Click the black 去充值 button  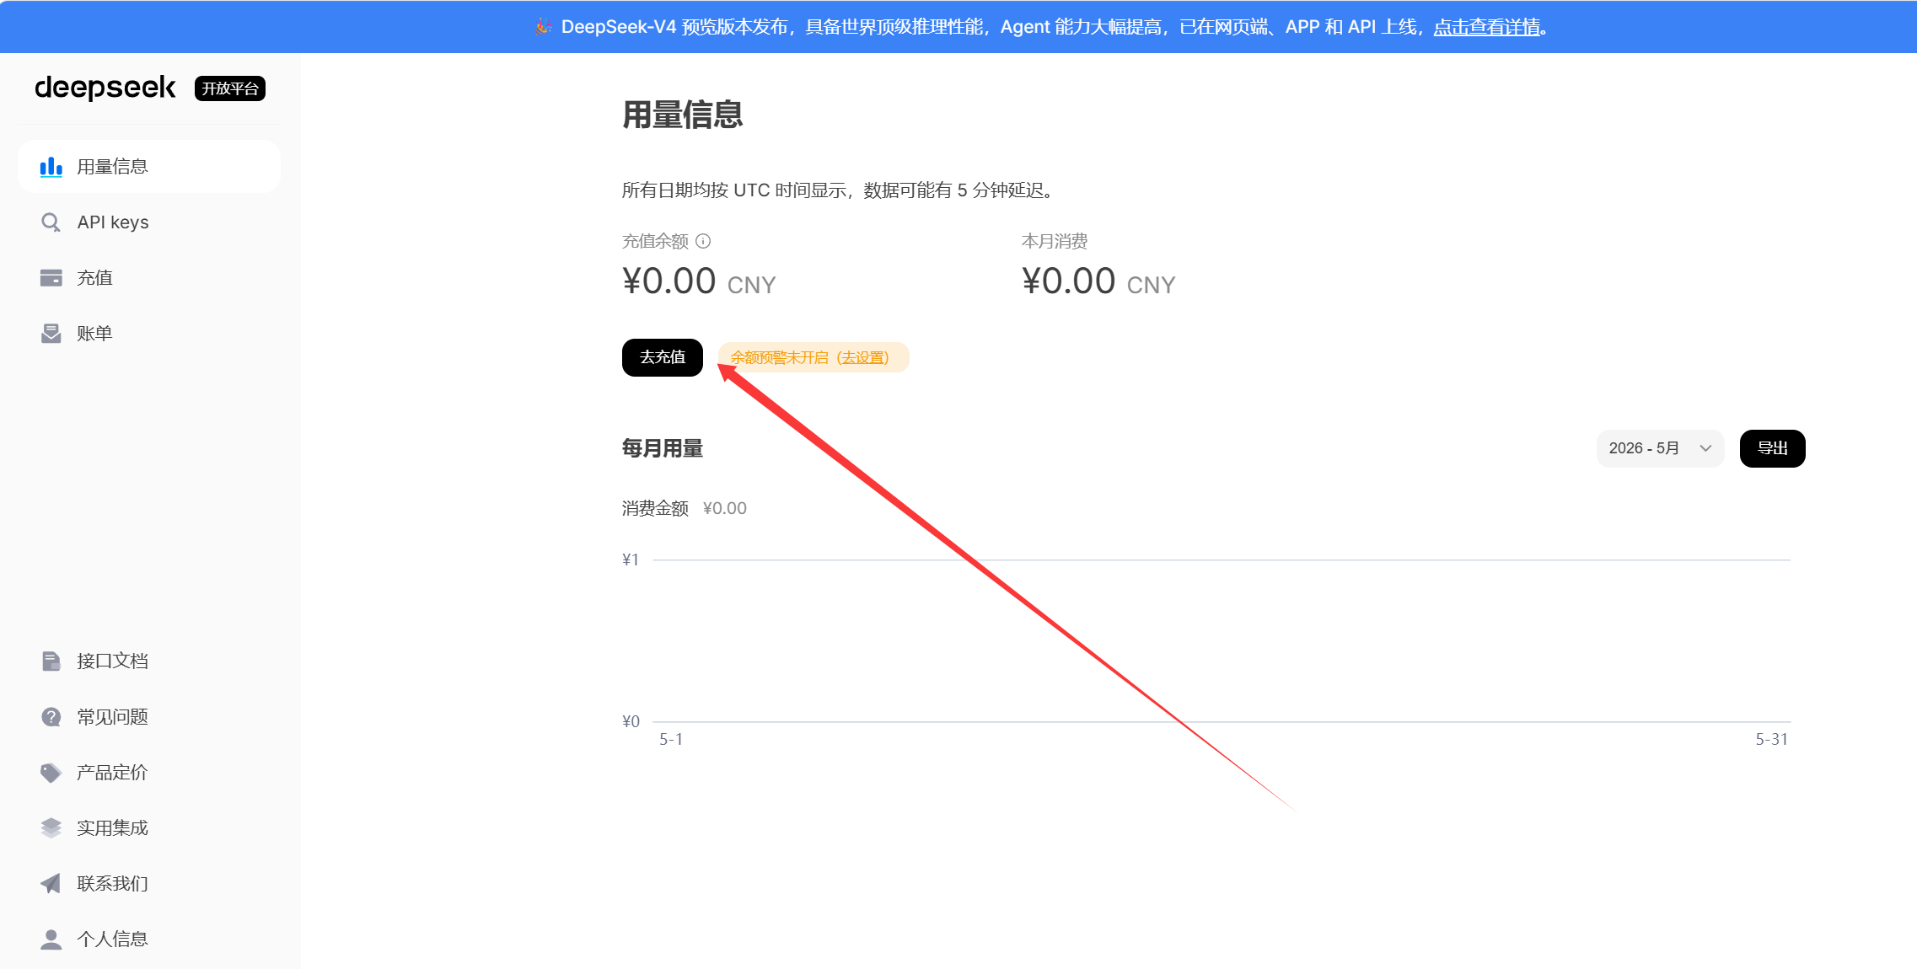pyautogui.click(x=663, y=357)
